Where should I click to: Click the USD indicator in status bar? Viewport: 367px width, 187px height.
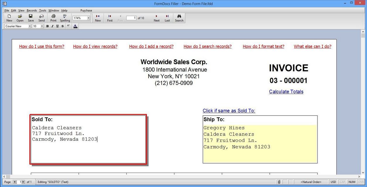(333, 182)
